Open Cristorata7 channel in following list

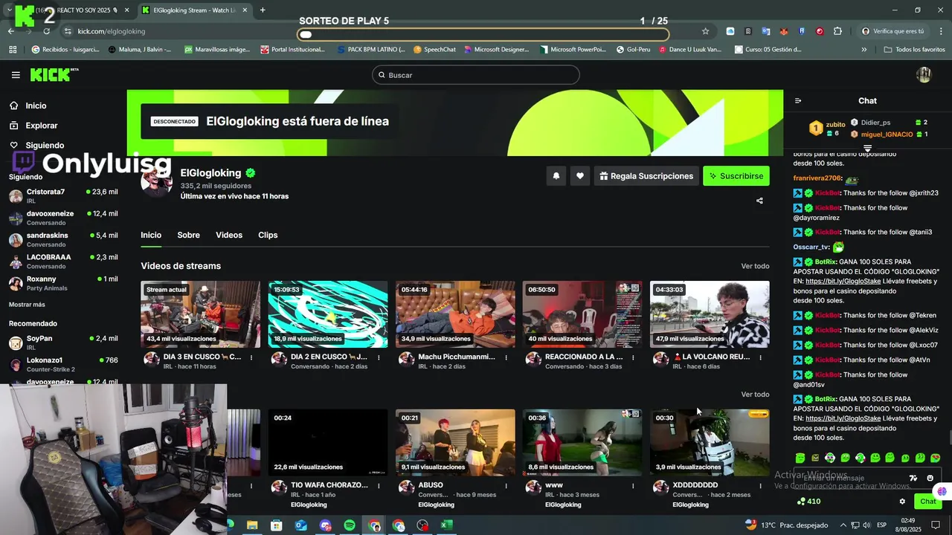point(63,195)
